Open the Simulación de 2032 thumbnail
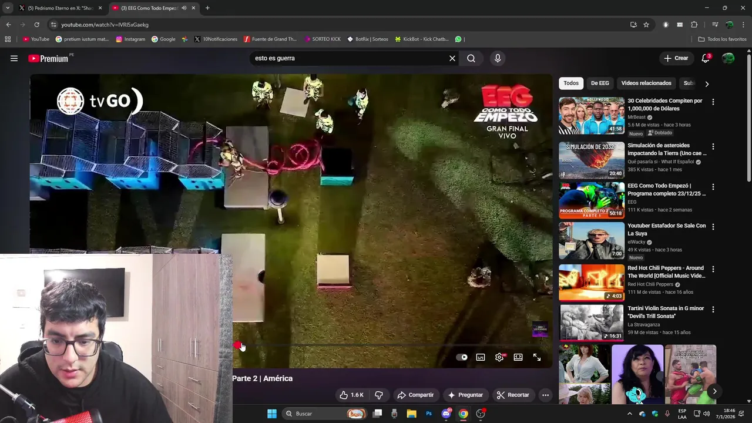 [592, 160]
